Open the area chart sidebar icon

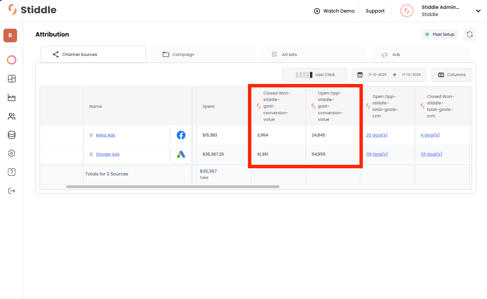tap(12, 98)
